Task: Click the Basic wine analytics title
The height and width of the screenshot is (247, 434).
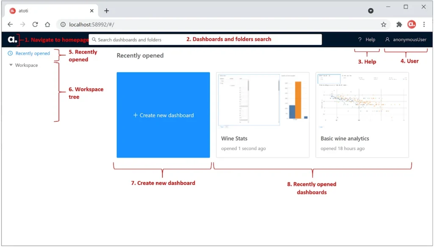Action: tap(345, 138)
